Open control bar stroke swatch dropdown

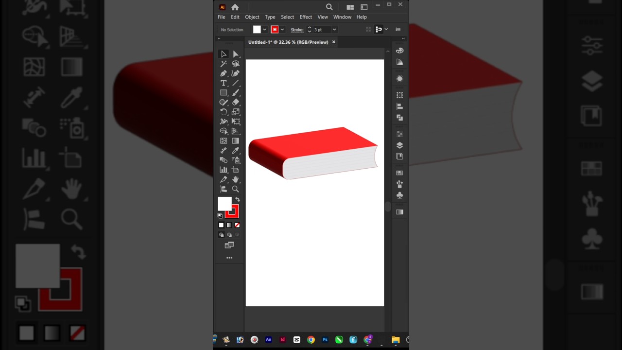pos(282,30)
